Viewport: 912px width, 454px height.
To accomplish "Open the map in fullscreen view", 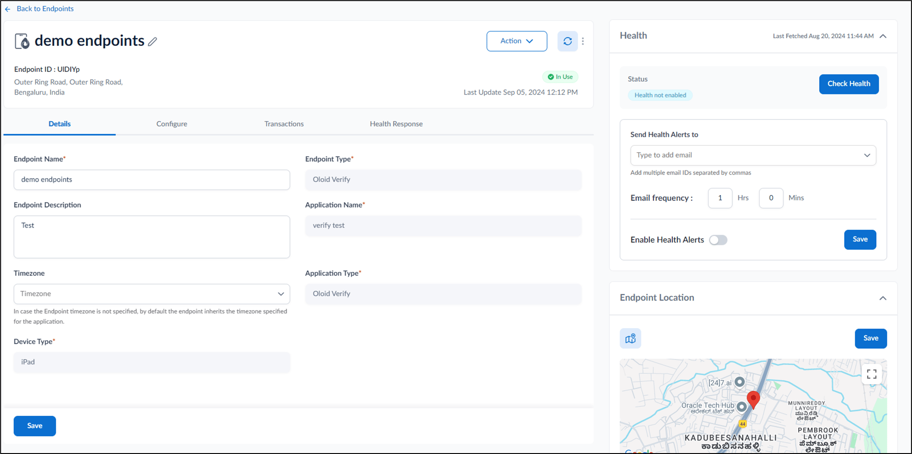I will [871, 374].
